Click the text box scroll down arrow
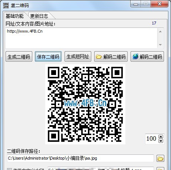171x170 pixels. click(x=160, y=45)
